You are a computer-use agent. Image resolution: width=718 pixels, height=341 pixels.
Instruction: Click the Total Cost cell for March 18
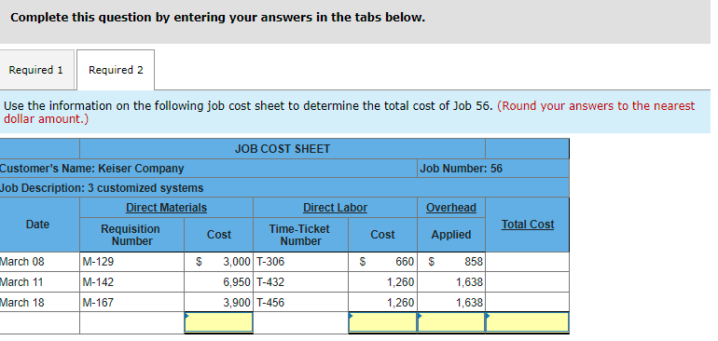coord(528,303)
